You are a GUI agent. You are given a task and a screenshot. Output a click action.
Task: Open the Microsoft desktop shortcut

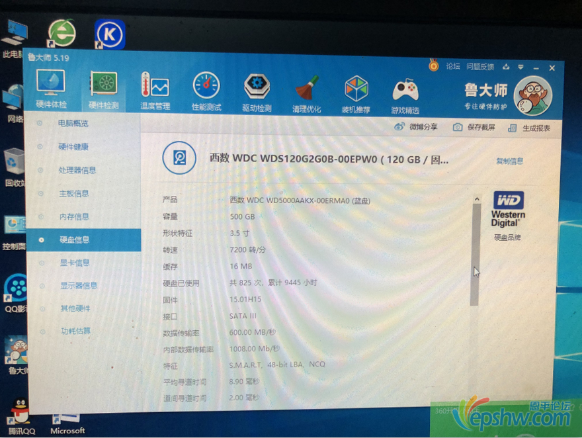click(67, 425)
